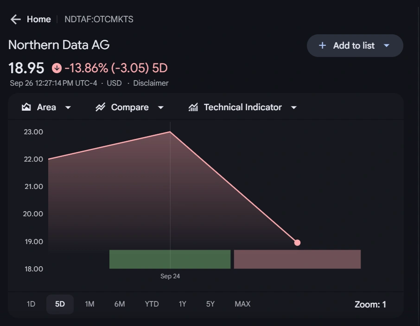Click the Technical Indicator bar-chart icon
Image resolution: width=420 pixels, height=326 pixels.
coord(193,107)
